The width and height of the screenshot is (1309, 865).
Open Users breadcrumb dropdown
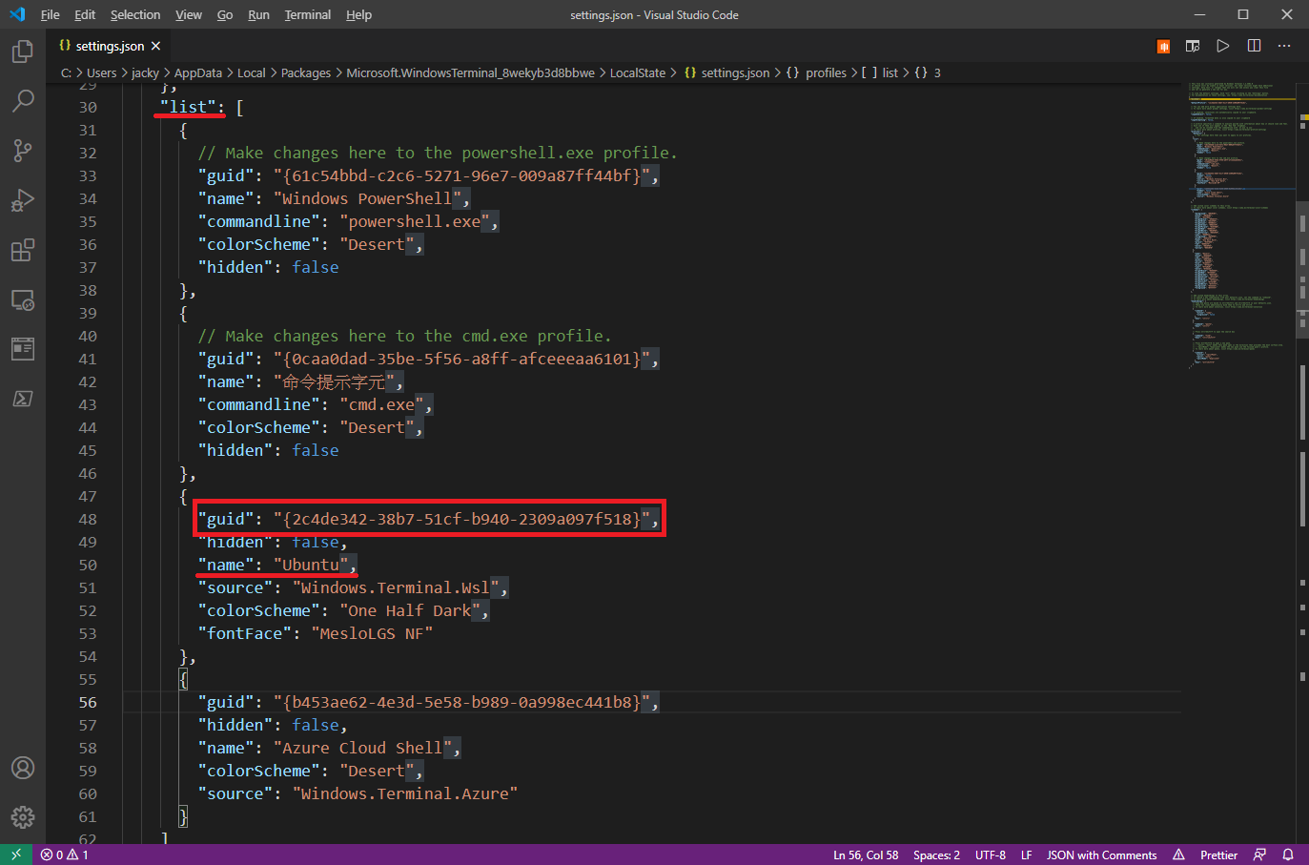(x=102, y=72)
